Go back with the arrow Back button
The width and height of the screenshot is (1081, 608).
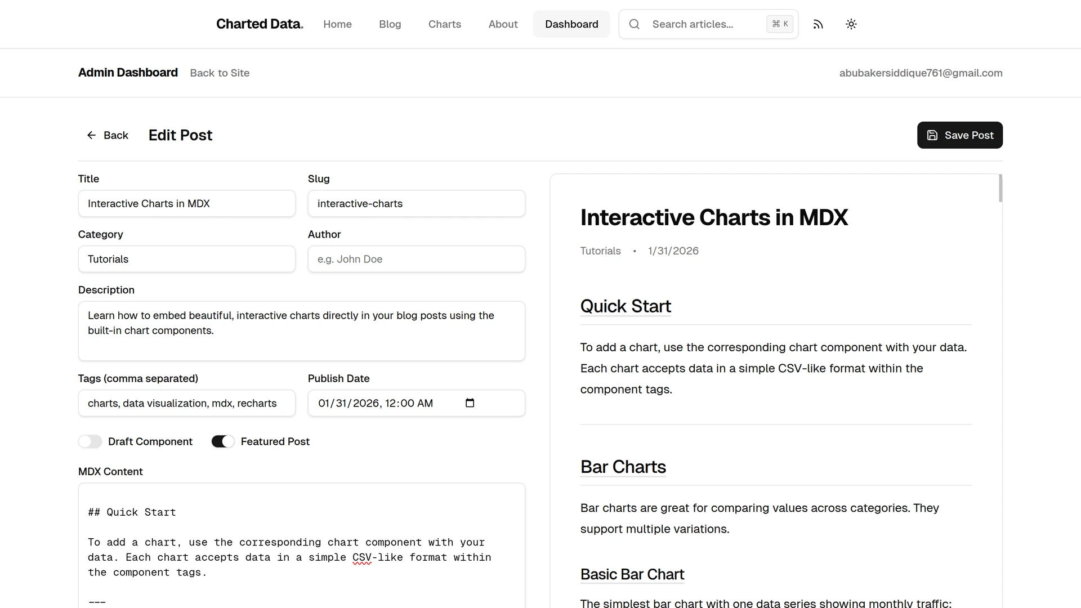(x=108, y=135)
